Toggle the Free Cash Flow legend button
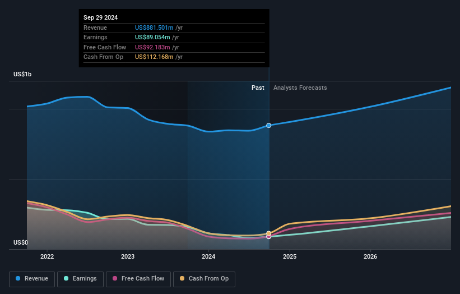The image size is (460, 294). (138, 279)
